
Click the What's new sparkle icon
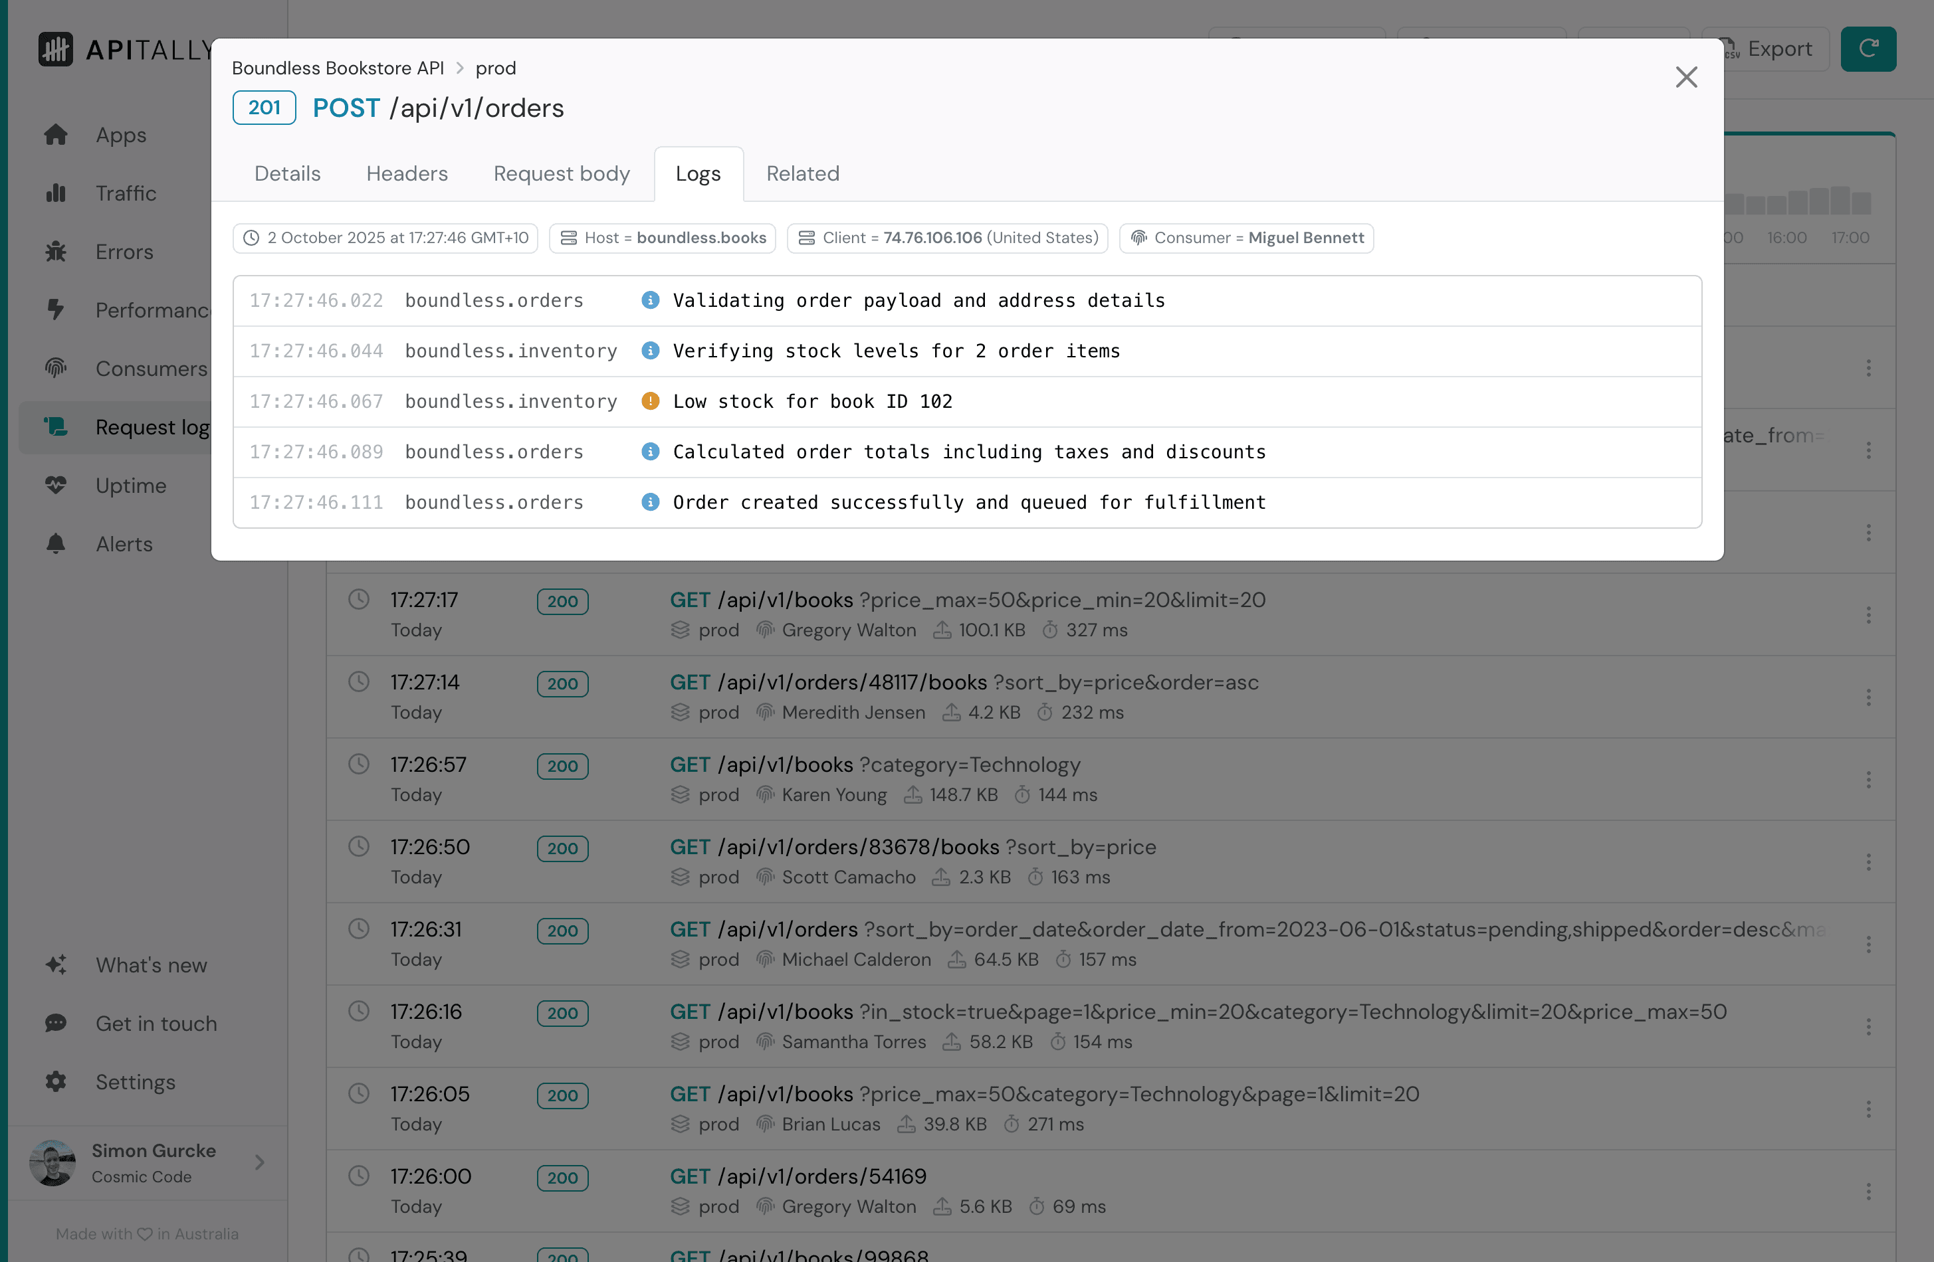pyautogui.click(x=55, y=965)
